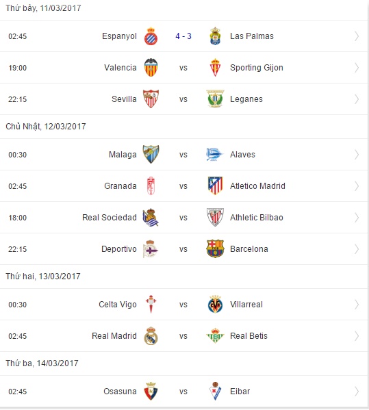Select the Valencia bat crest logo
This screenshot has width=369, height=410.
[151, 68]
